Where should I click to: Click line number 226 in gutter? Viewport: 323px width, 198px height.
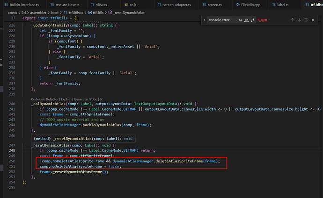pos(12,25)
